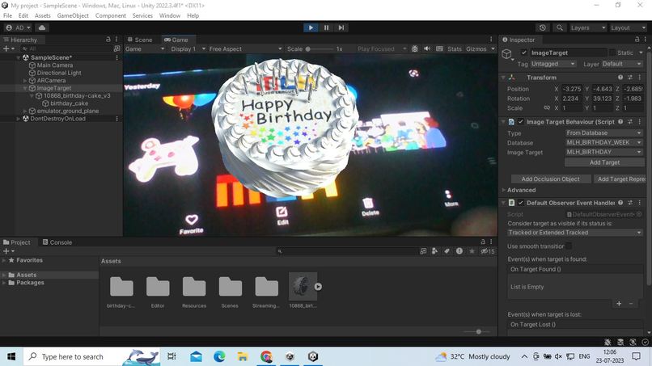The image size is (652, 366).
Task: Expand the 10868_birthday cake asset arrow
Action: (318, 287)
